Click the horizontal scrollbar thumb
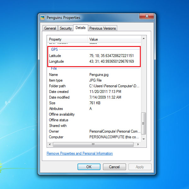189x189 pixels. tap(93, 144)
